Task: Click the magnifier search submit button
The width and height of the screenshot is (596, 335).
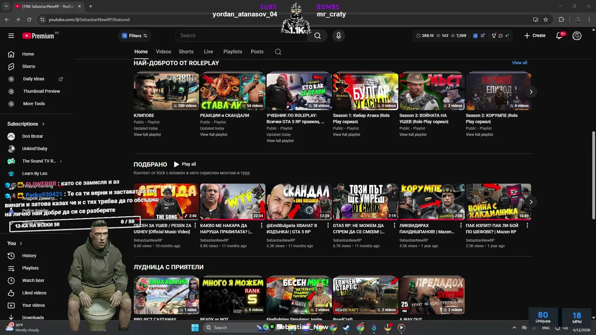Action: [318, 35]
